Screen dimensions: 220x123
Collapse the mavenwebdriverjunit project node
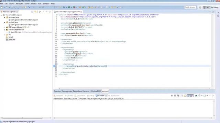[2, 15]
